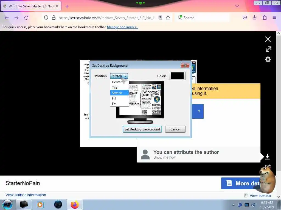Open the Position dropdown showing Stretch
This screenshot has width=281, height=210.
pos(119,76)
